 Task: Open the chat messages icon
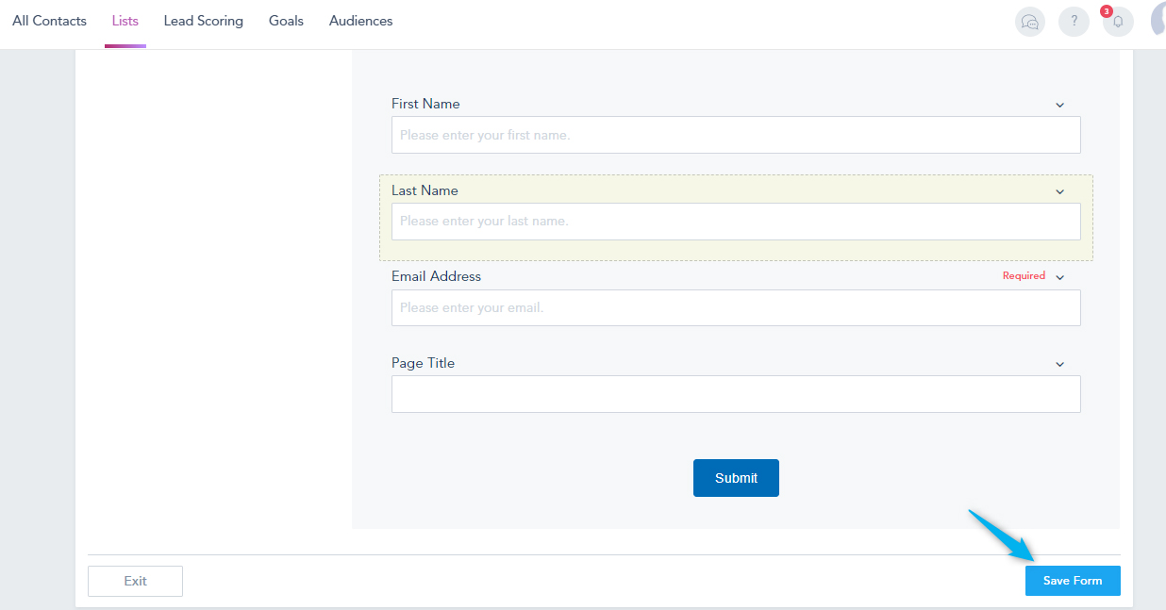(x=1029, y=22)
